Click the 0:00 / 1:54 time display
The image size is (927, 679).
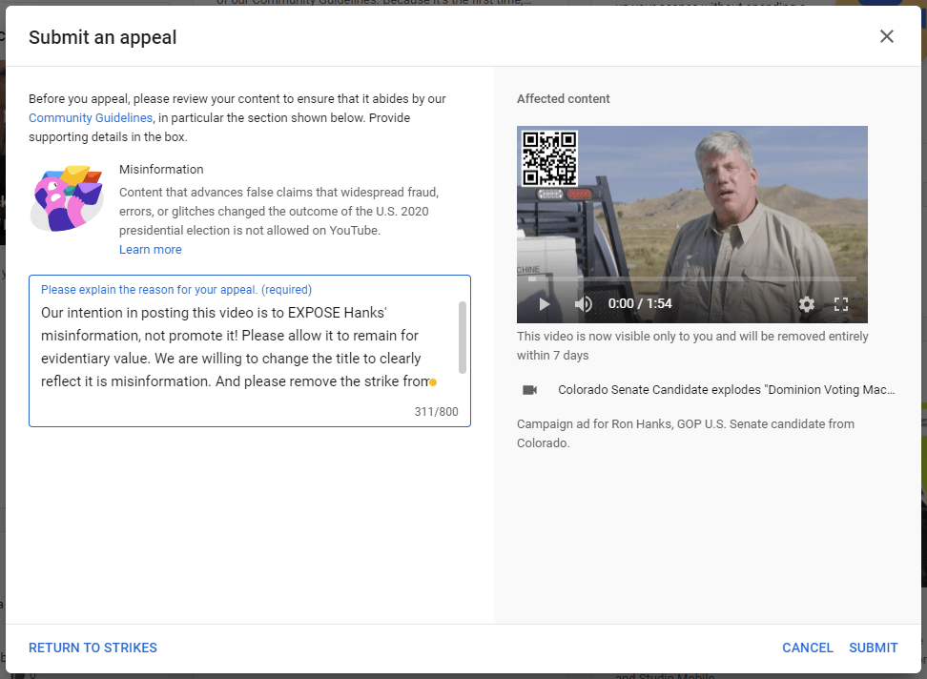pos(640,304)
